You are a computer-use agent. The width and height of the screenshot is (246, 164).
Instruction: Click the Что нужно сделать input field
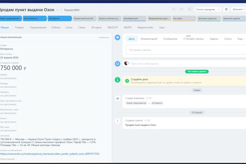pyautogui.click(x=186, y=50)
